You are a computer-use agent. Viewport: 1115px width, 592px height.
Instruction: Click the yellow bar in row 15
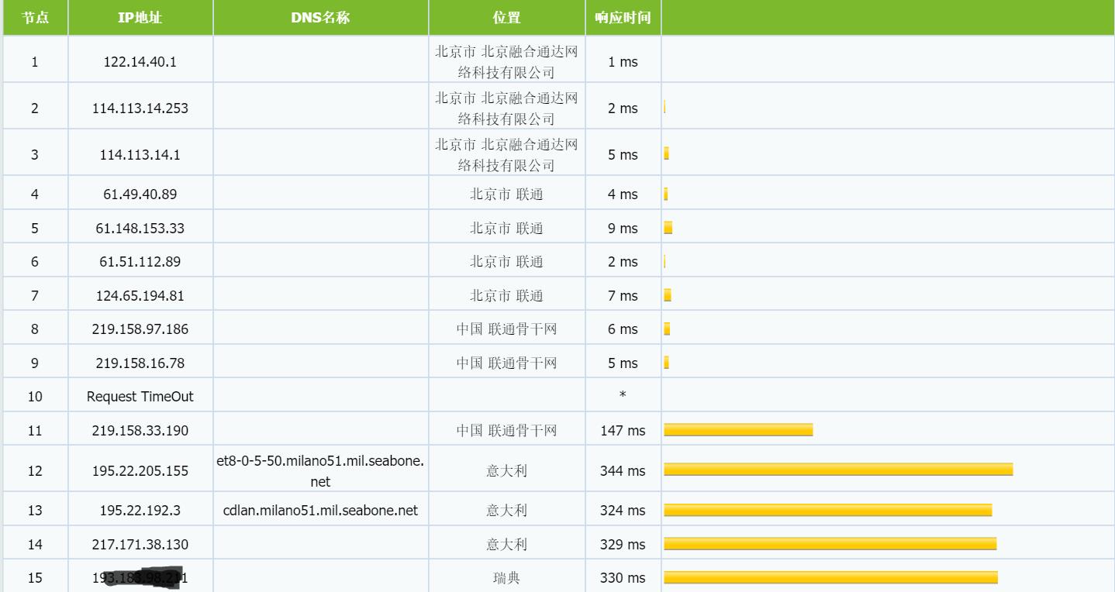pos(831,577)
